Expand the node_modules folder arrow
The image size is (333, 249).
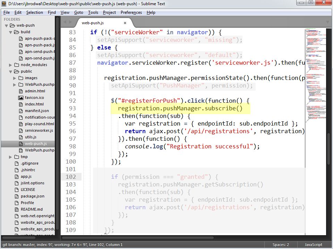pos(10,65)
